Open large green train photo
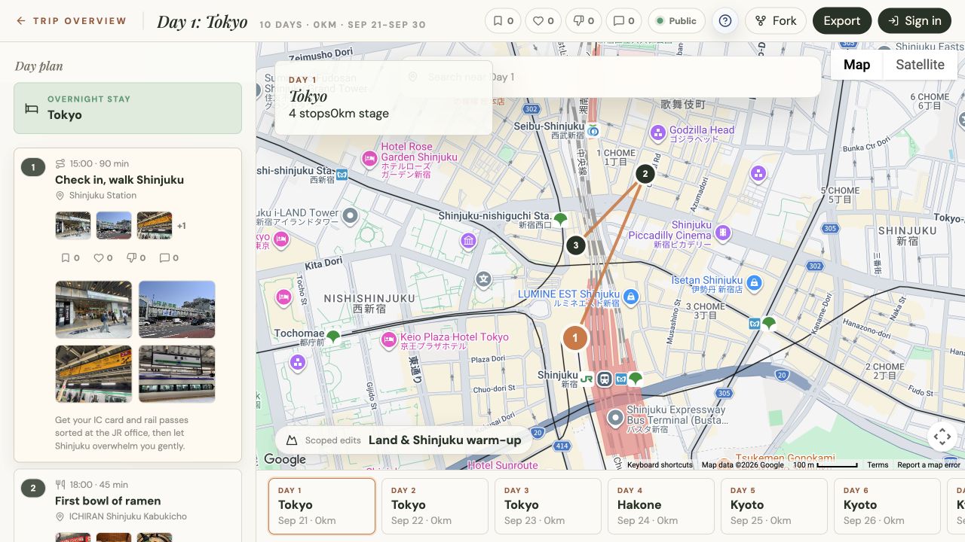 177,374
